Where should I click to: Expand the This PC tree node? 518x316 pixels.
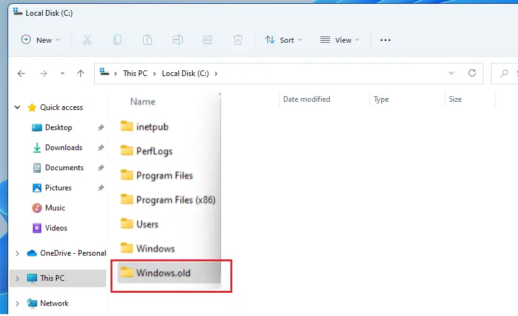(17, 279)
